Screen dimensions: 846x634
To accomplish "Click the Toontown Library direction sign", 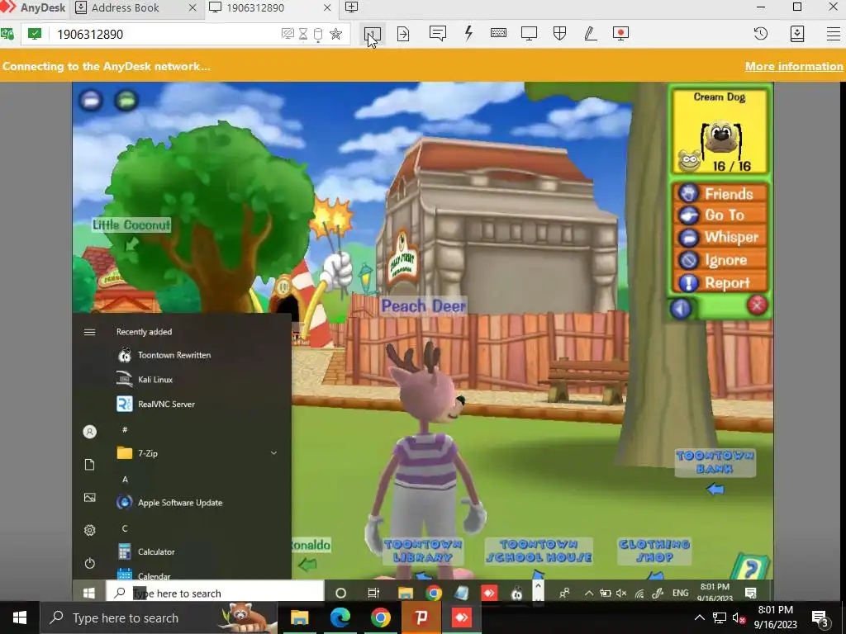I will 422,551.
